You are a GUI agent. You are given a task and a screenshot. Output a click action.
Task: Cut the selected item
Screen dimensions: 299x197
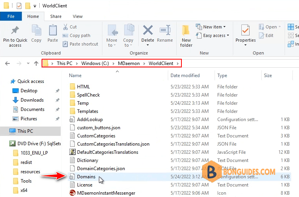pos(70,27)
